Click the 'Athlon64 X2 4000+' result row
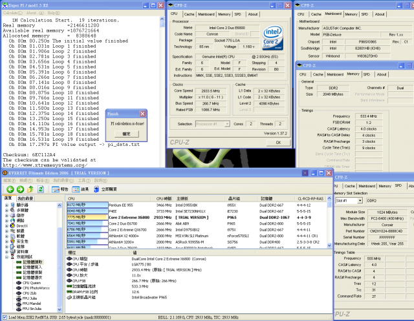 tap(197, 236)
